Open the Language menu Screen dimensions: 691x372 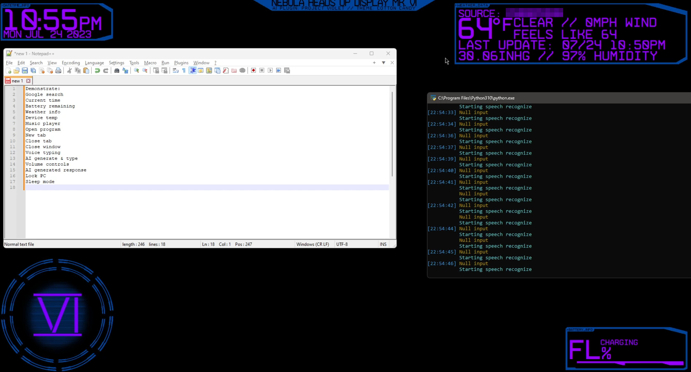click(x=94, y=63)
